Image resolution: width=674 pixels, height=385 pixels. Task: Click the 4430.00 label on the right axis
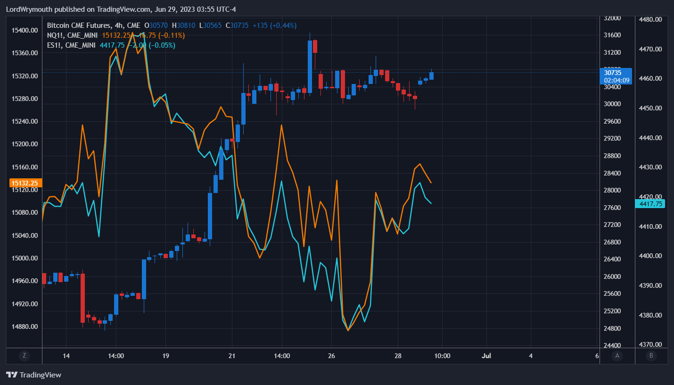click(650, 167)
